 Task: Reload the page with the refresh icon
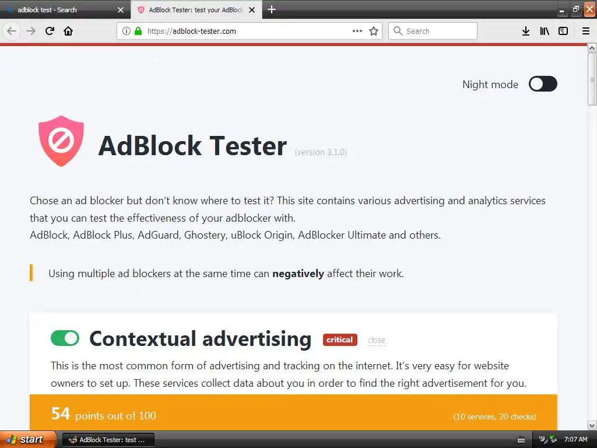click(x=50, y=31)
